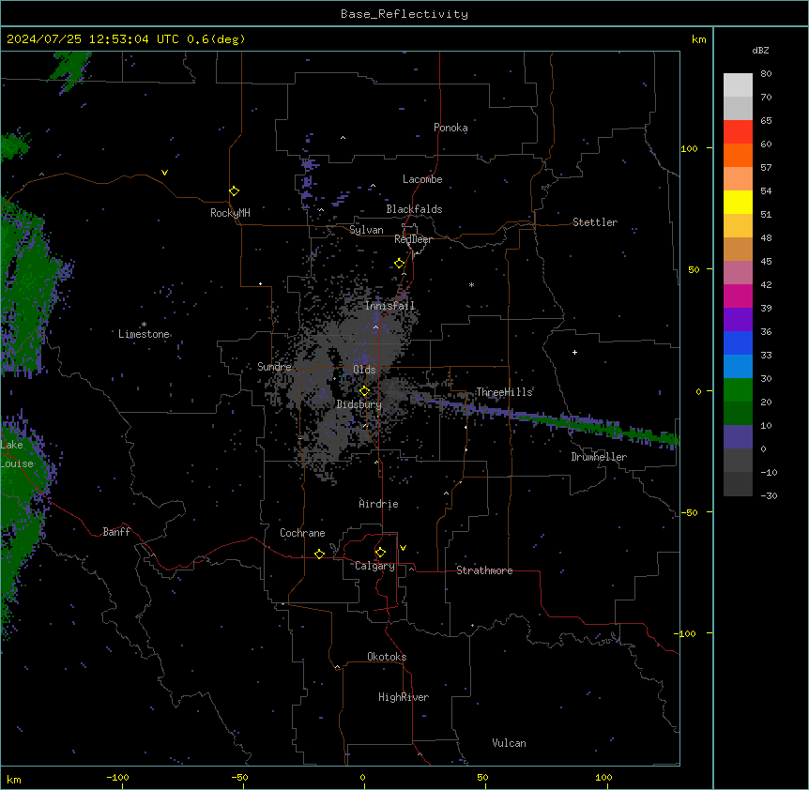
Task: Click the 80 value on dBZ legend
Action: (766, 73)
